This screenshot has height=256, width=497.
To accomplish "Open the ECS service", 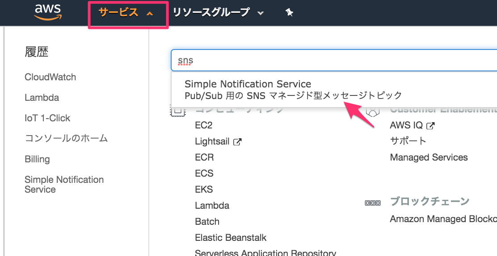I will [204, 173].
